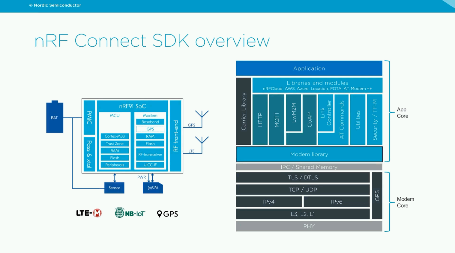
Task: Click the Pass & xtal block
Action: (89, 154)
